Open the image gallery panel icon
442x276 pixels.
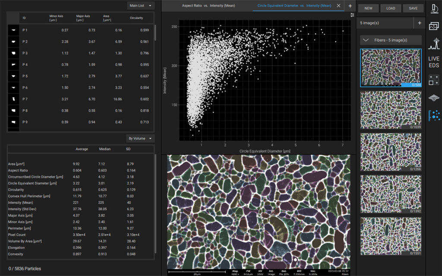point(433,26)
